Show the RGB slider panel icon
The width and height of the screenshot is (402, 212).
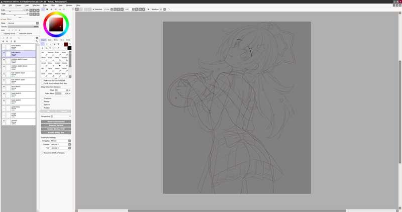tap(47, 9)
